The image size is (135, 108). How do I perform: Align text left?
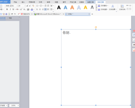tap(37, 9)
